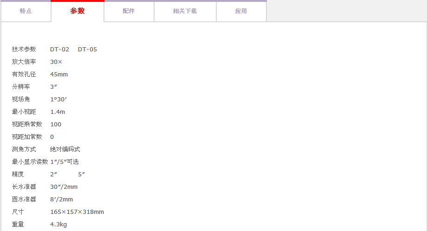Click the DT-05 model text
The width and height of the screenshot is (427, 231).
(87, 50)
